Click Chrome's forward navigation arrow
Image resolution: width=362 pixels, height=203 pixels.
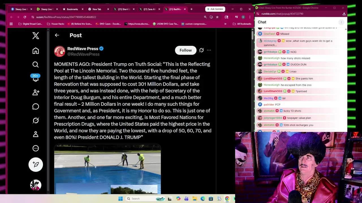coord(18,17)
